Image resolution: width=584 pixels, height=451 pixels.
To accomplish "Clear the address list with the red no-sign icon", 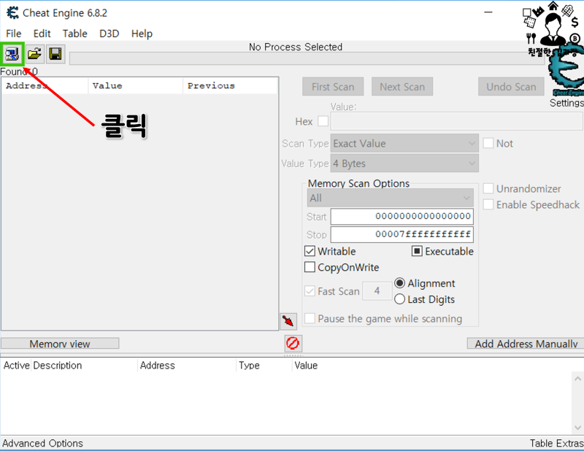I will [x=293, y=343].
